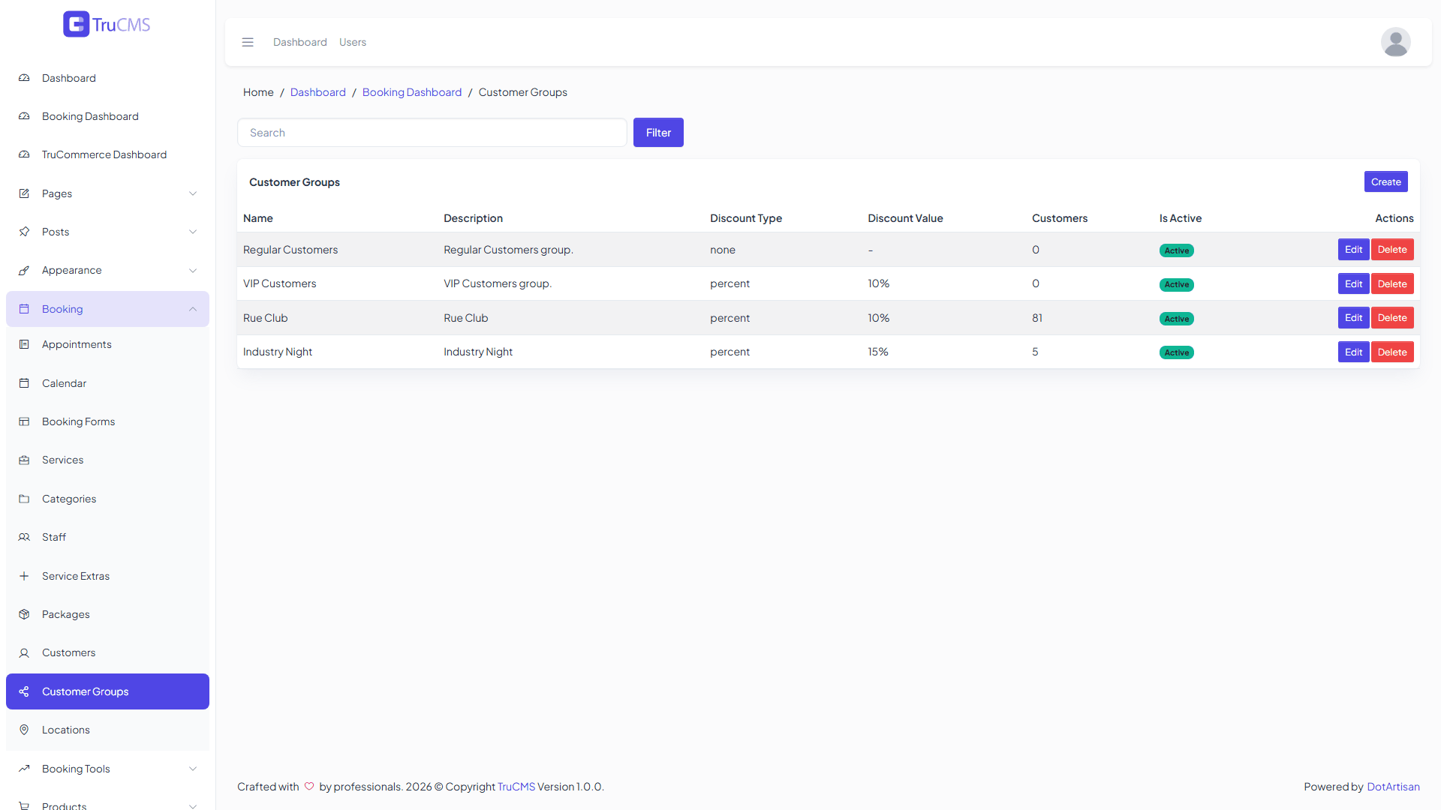Viewport: 1441px width, 810px height.
Task: Click the Posts pin icon
Action: tap(24, 232)
